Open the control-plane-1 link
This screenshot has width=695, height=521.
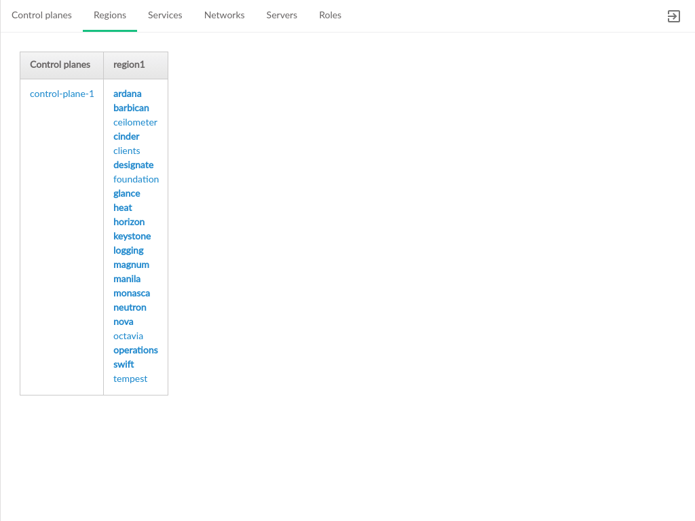point(62,94)
